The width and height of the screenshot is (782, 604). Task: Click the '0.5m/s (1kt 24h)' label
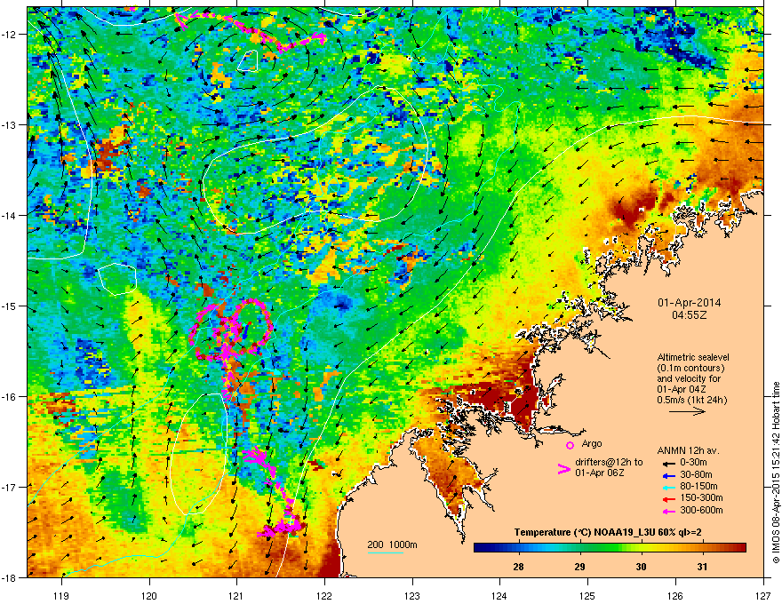(x=692, y=400)
